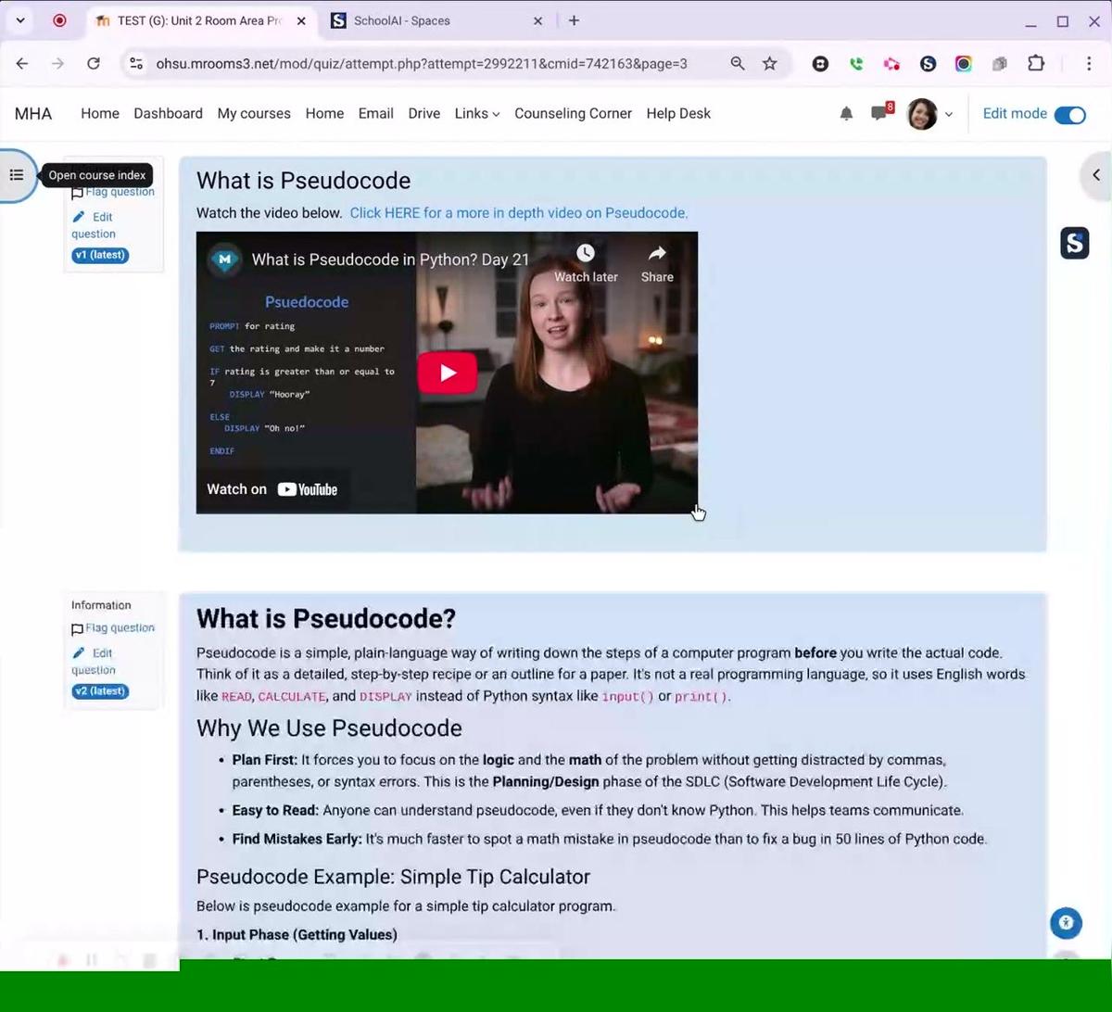The image size is (1112, 1012).
Task: Open the browser extensions puzzle icon
Action: pyautogui.click(x=1035, y=63)
